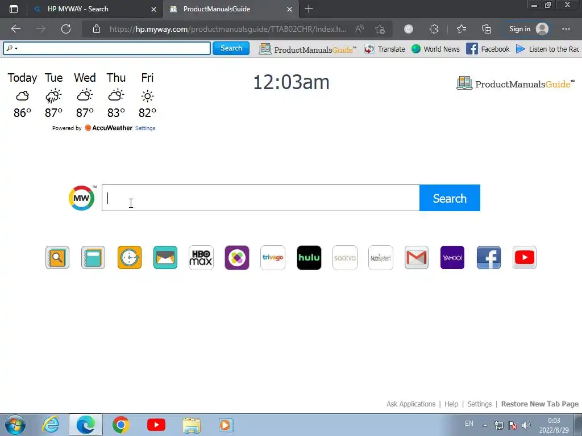This screenshot has height=436, width=582.
Task: Click the MW MyWay logo
Action: click(x=82, y=198)
